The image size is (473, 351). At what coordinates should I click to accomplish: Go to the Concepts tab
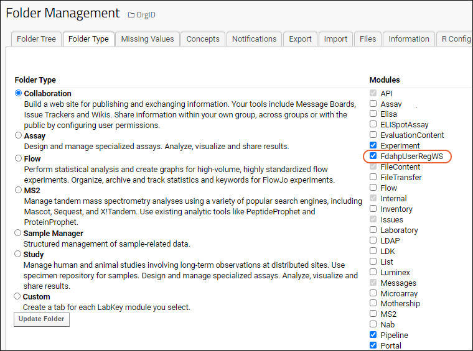(203, 39)
